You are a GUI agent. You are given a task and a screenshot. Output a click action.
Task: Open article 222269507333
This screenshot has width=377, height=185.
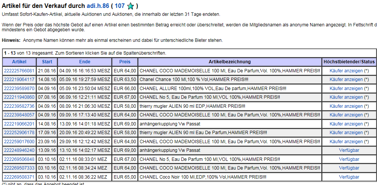tap(19, 168)
